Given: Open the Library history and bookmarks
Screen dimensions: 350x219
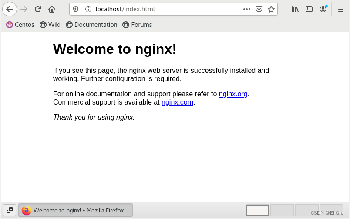Looking at the screenshot, I should 295,9.
